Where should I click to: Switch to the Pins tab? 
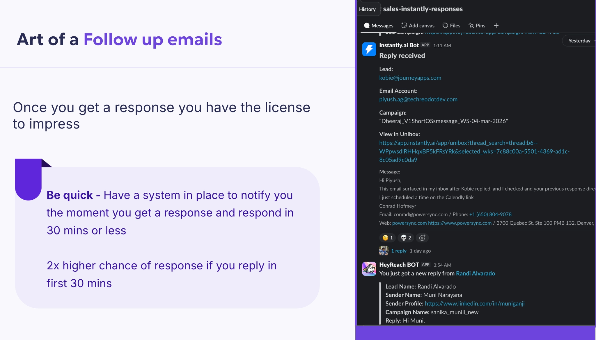click(477, 26)
